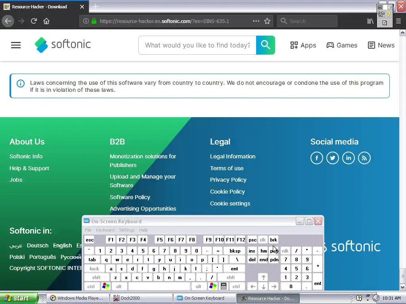
Task: Open the News section in header
Action: [381, 45]
